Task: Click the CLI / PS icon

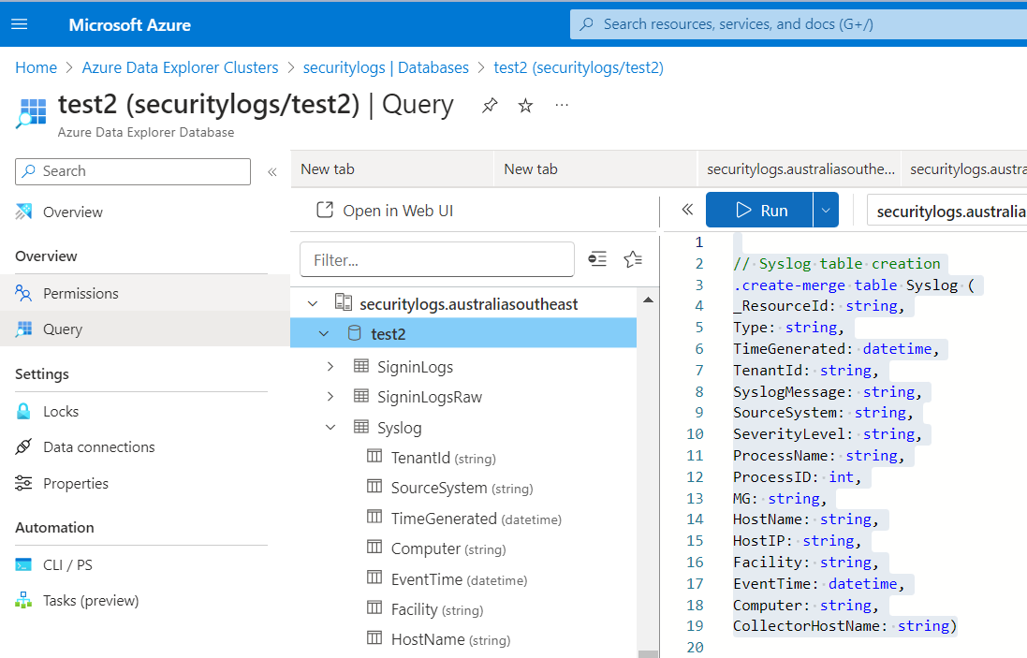Action: [x=23, y=564]
